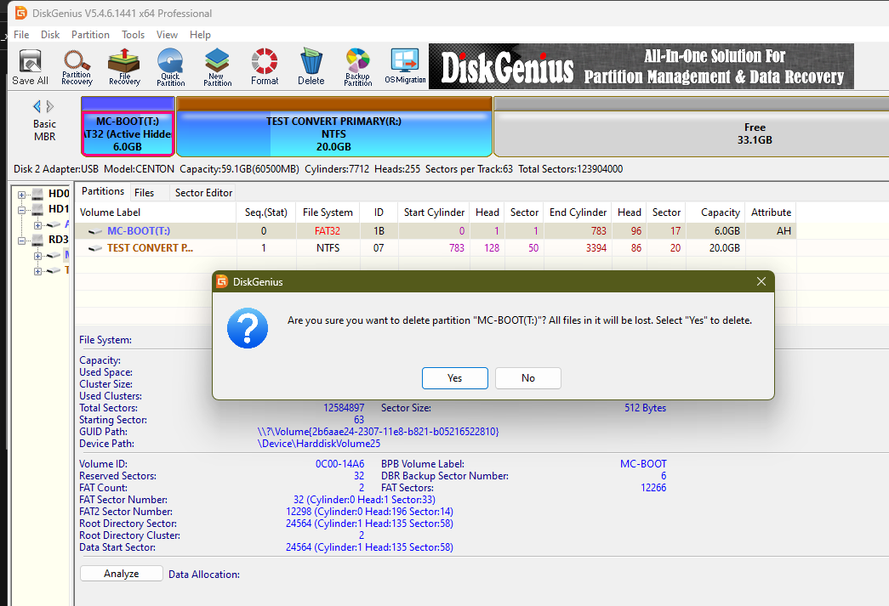
Task: Expand the first partition node under RD3
Action: coord(37,256)
